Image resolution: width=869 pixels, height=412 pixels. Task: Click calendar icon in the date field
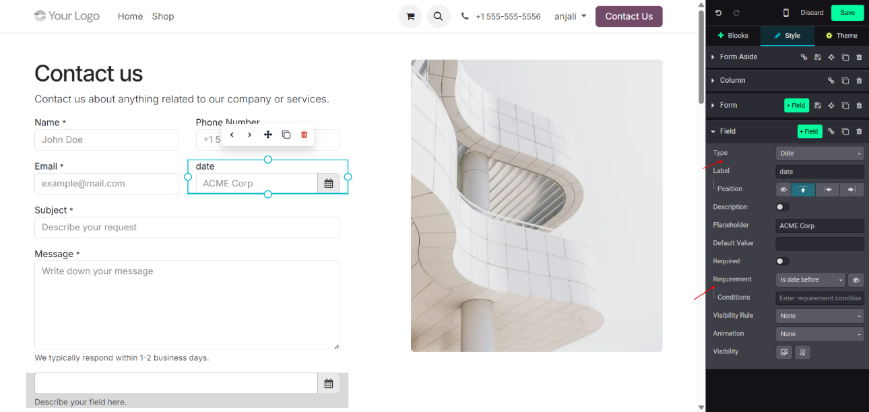click(329, 183)
